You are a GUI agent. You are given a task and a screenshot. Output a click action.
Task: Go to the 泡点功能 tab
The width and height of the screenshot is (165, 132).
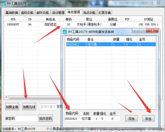click(89, 13)
